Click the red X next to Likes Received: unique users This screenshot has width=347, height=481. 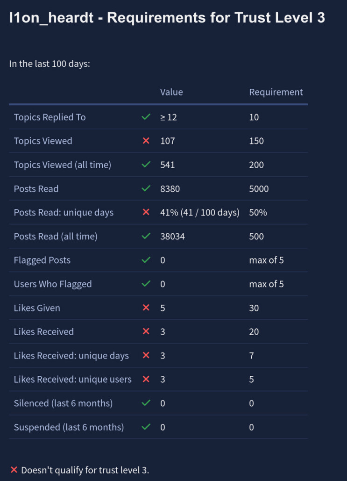pyautogui.click(x=146, y=380)
